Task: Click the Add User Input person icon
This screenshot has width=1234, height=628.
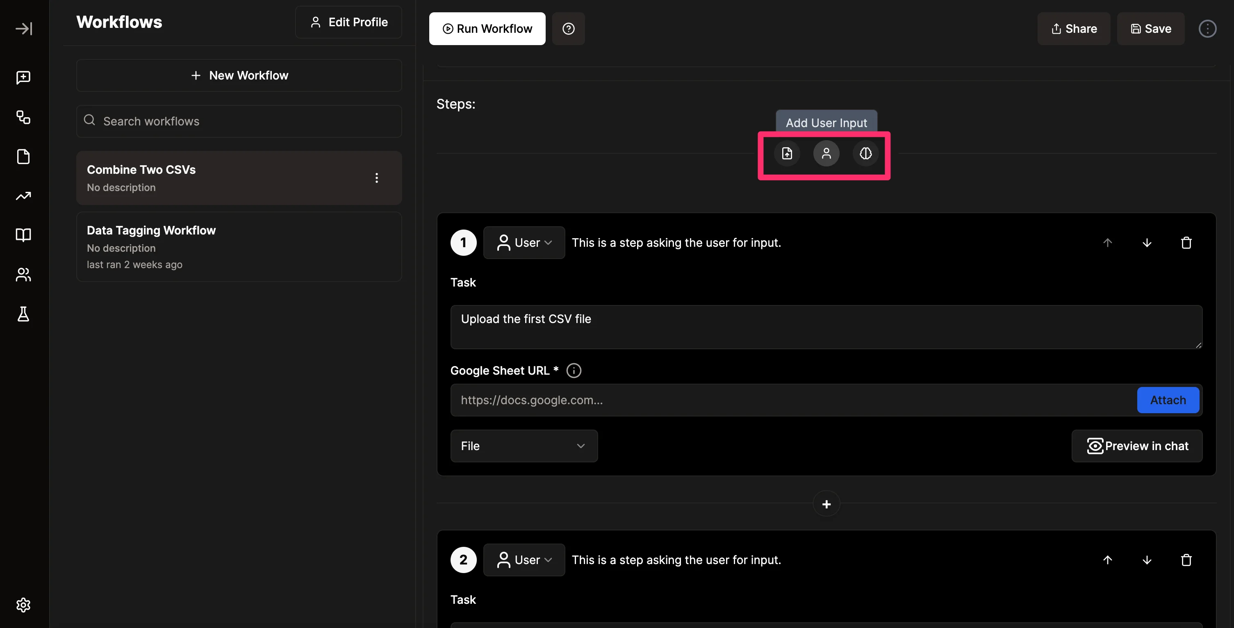Action: (x=826, y=153)
